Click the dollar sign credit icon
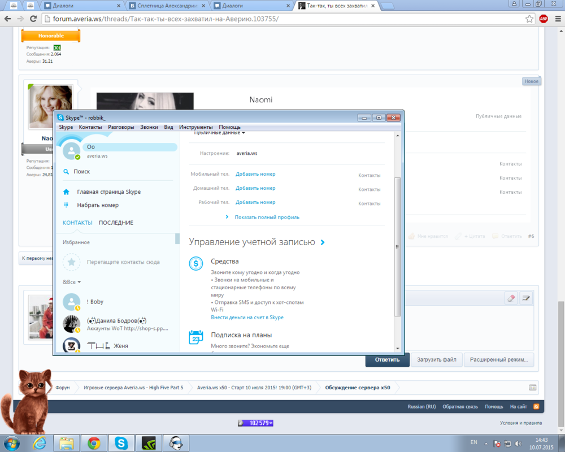565x452 pixels. pyautogui.click(x=196, y=263)
